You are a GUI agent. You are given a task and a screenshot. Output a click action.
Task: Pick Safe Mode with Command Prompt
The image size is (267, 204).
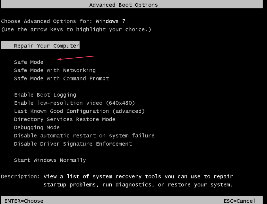pyautogui.click(x=62, y=78)
